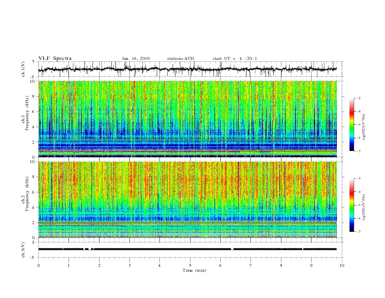Click time axis tick label "0"
The image size is (385, 298).
click(x=38, y=265)
